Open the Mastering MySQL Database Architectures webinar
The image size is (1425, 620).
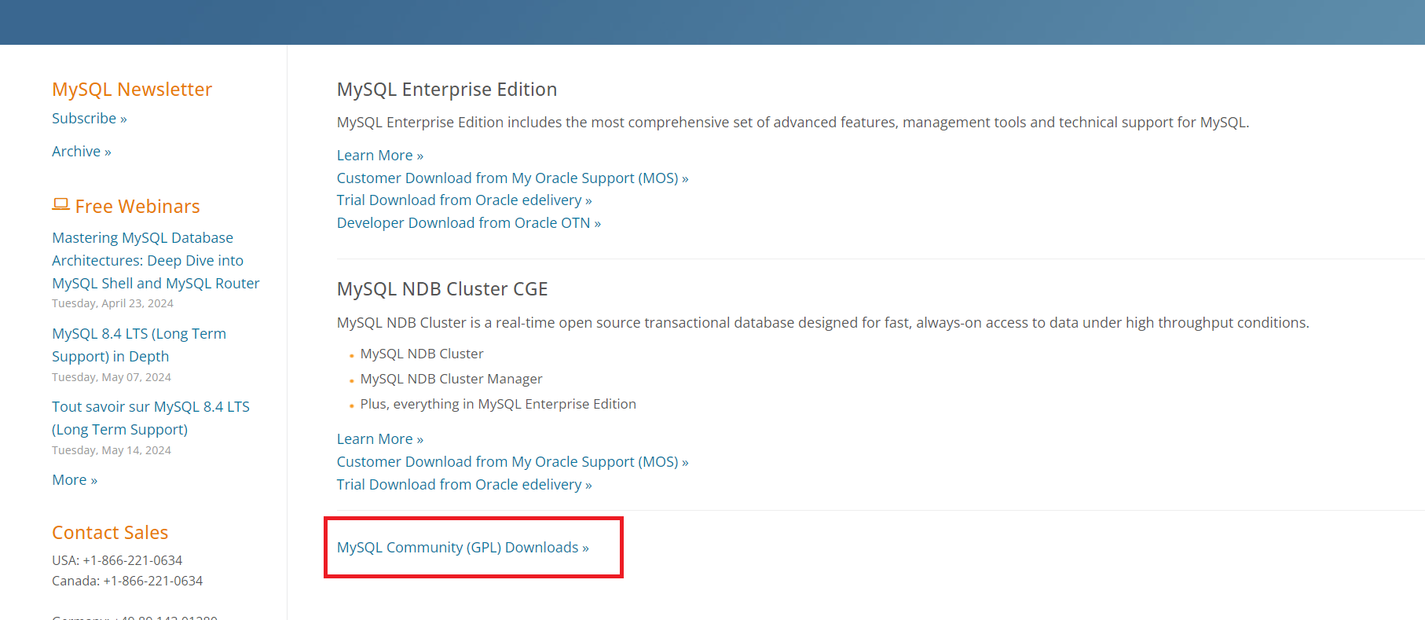point(156,260)
